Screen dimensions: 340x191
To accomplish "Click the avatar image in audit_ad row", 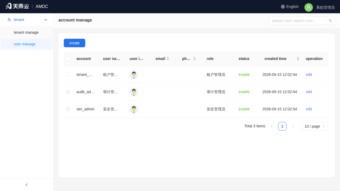I will point(134,92).
